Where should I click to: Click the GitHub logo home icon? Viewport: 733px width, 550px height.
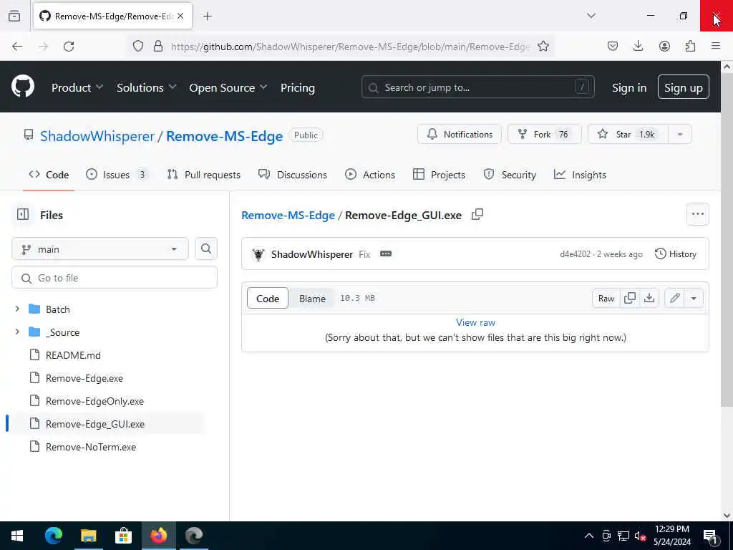pyautogui.click(x=23, y=87)
